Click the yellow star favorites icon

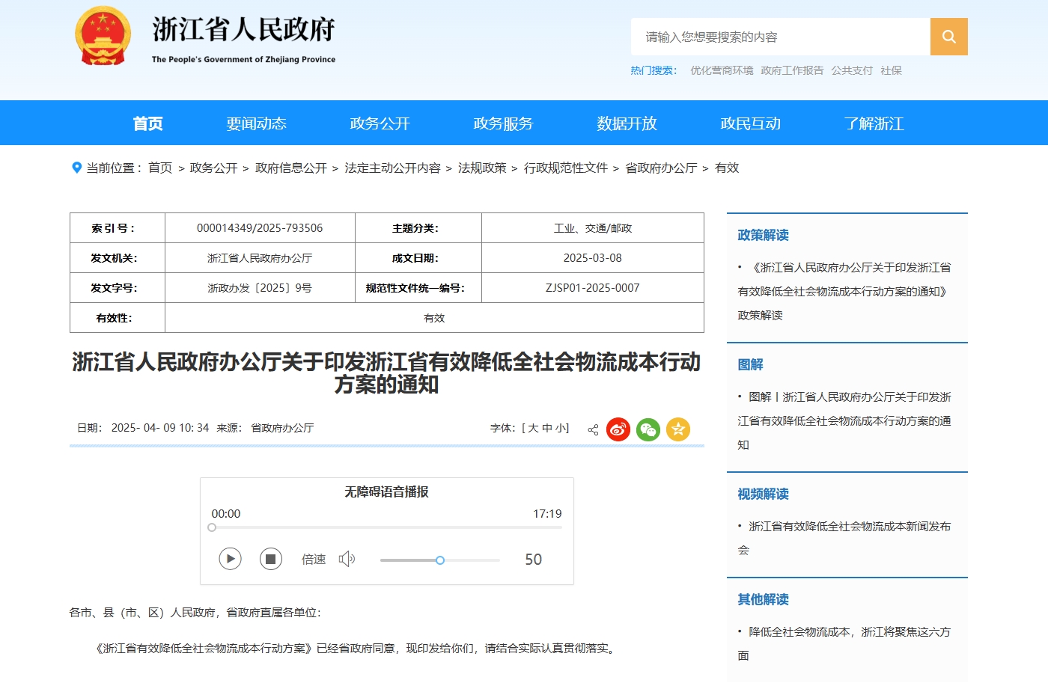coord(677,429)
